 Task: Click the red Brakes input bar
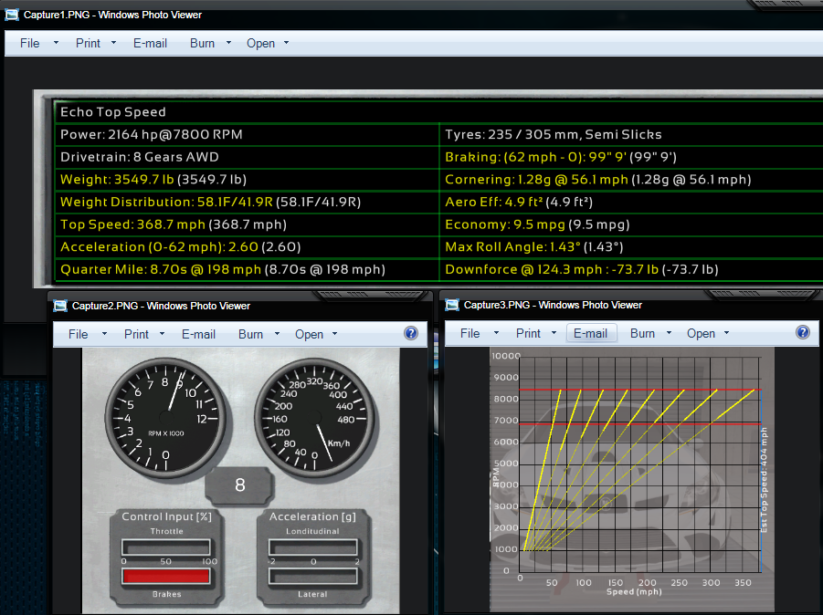tap(166, 576)
